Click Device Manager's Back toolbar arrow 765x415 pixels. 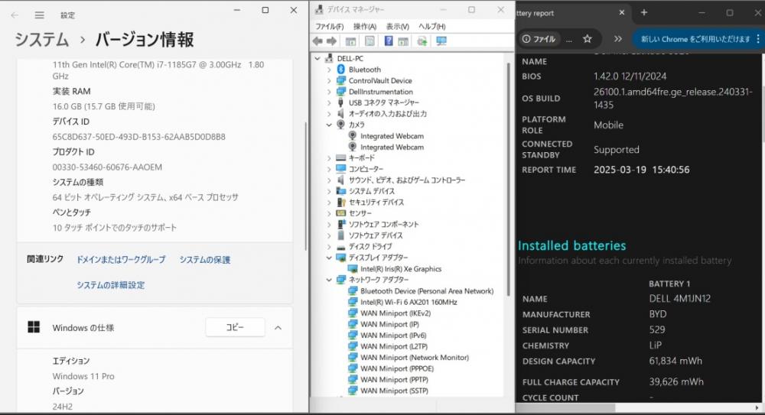(317, 41)
